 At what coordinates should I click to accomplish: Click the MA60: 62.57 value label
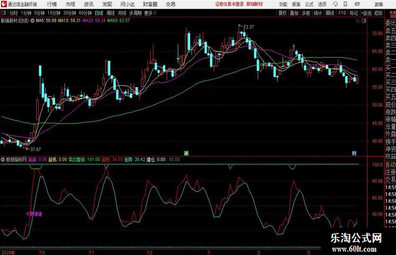(x=119, y=21)
